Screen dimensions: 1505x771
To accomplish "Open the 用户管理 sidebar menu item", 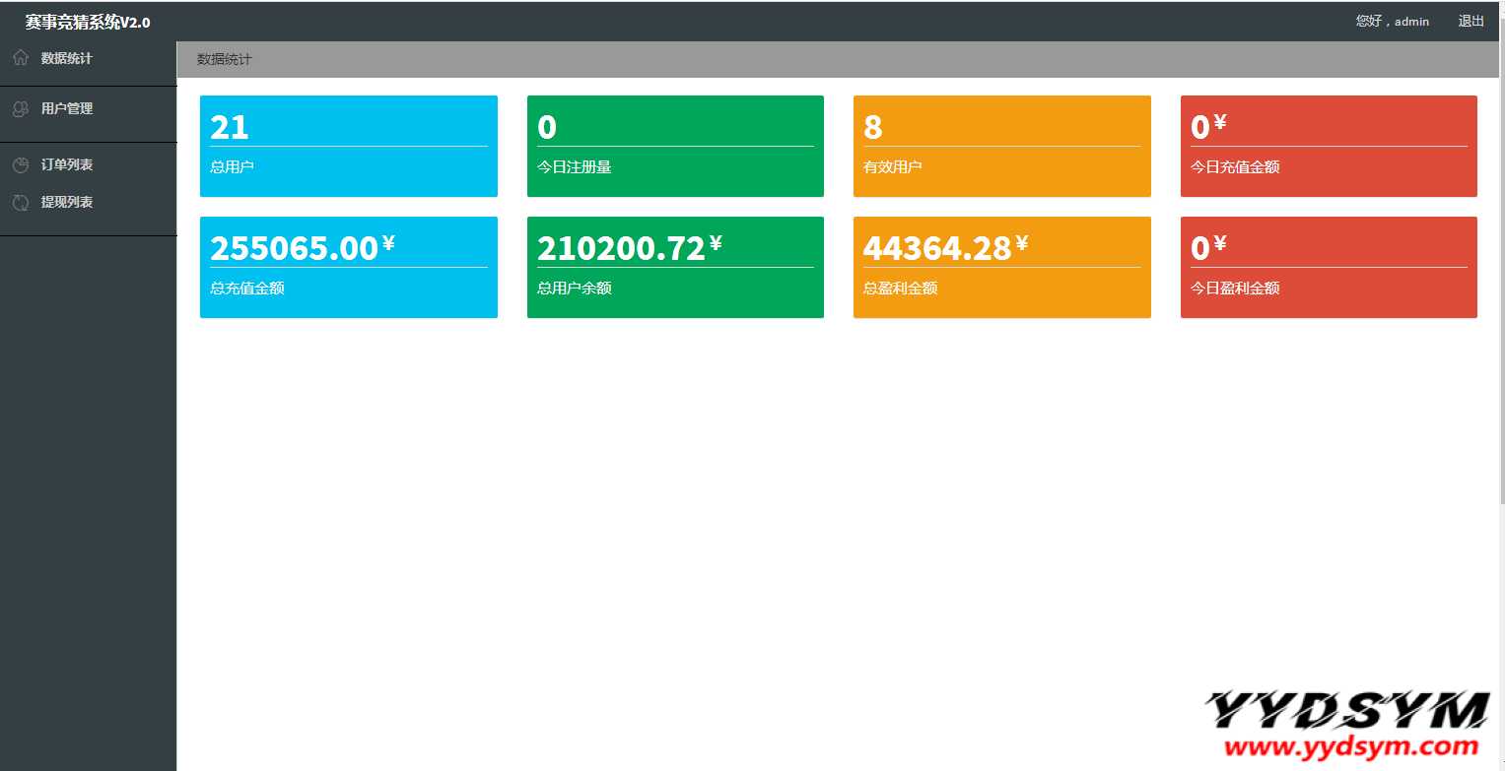I will (x=66, y=109).
